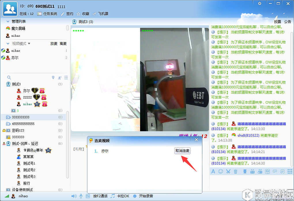Click the search magnifier above the room list

point(8,77)
